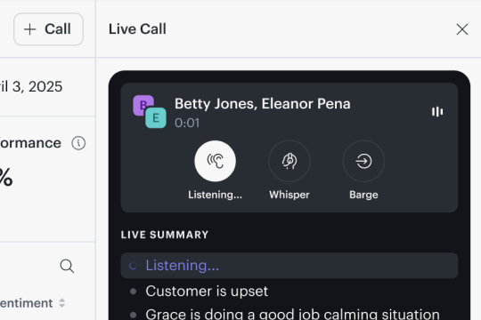481x320 pixels.
Task: Sort by the Sentiment column arrows
Action: 62,303
